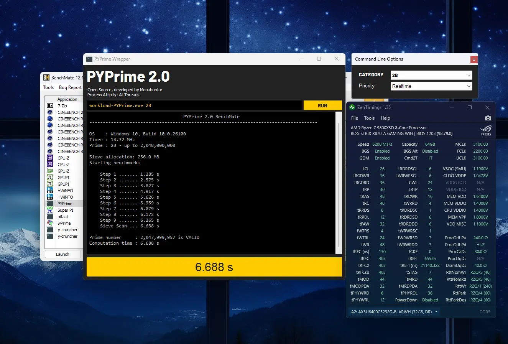Click the yellow 6.688 s result bar
The image size is (508, 344).
[214, 267]
